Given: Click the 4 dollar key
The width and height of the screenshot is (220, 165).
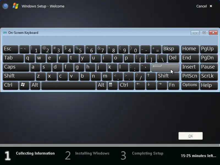Looking at the screenshot, I should coord(68,50).
